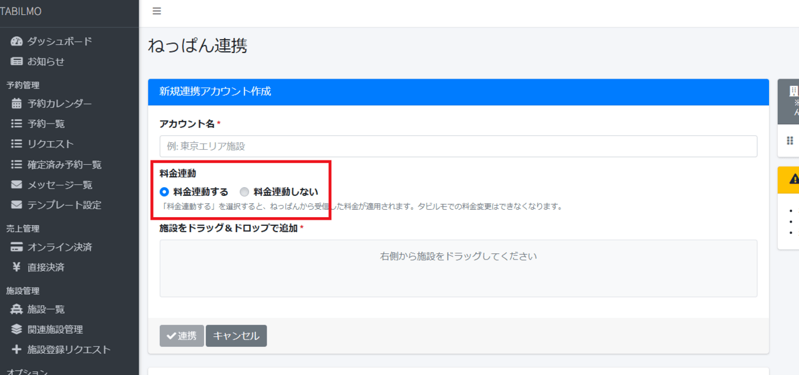Open the 予約カレンダー calendar icon
Image resolution: width=799 pixels, height=375 pixels.
17,104
